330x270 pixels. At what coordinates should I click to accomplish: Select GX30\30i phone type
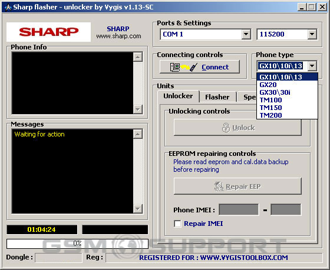click(x=288, y=92)
